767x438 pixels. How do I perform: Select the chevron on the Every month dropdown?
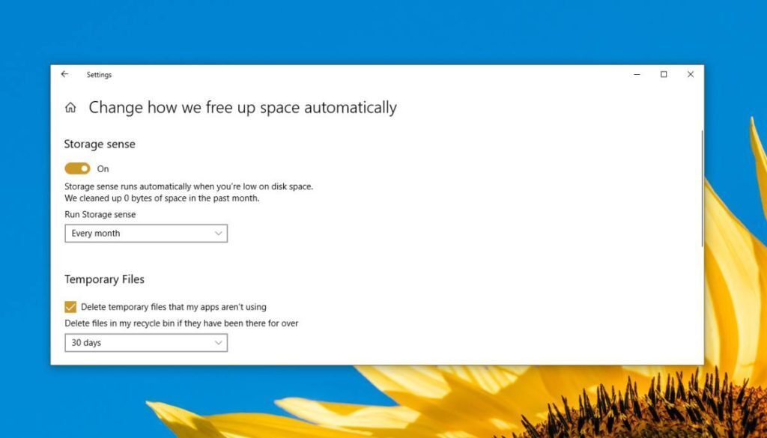[x=218, y=233]
